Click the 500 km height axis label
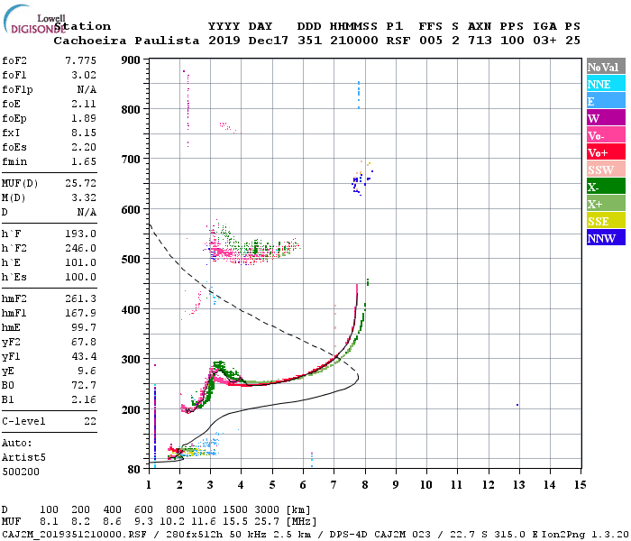The width and height of the screenshot is (631, 541). (131, 259)
